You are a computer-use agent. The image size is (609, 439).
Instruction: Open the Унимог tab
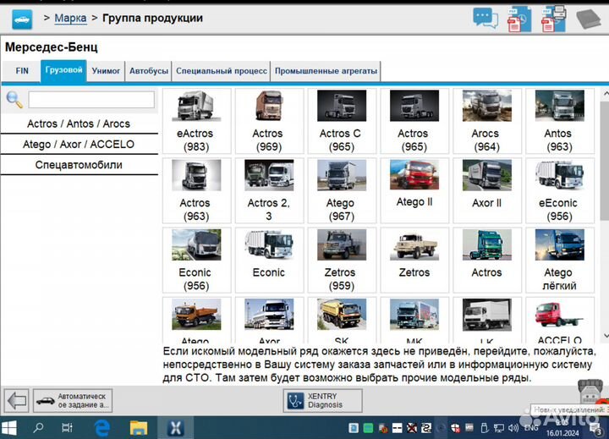(106, 71)
